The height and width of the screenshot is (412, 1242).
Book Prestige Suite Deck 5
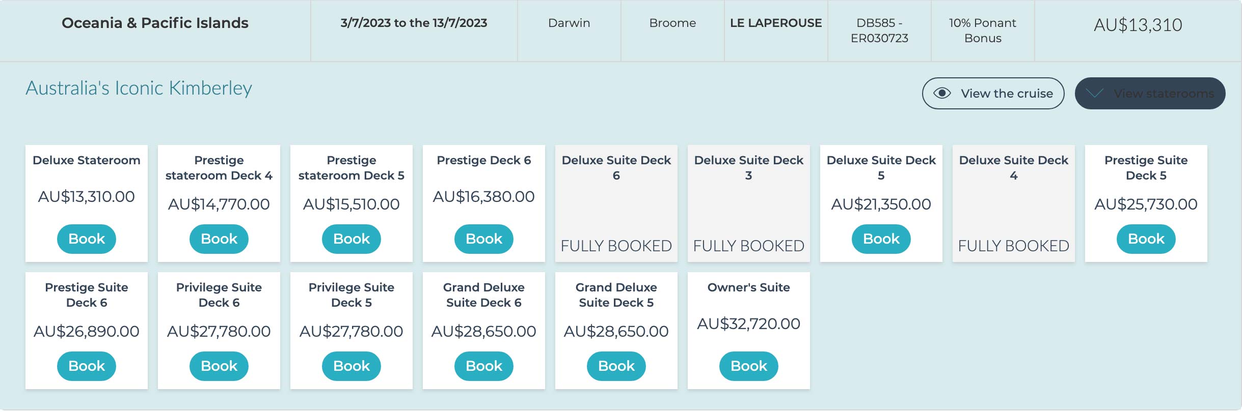1146,239
